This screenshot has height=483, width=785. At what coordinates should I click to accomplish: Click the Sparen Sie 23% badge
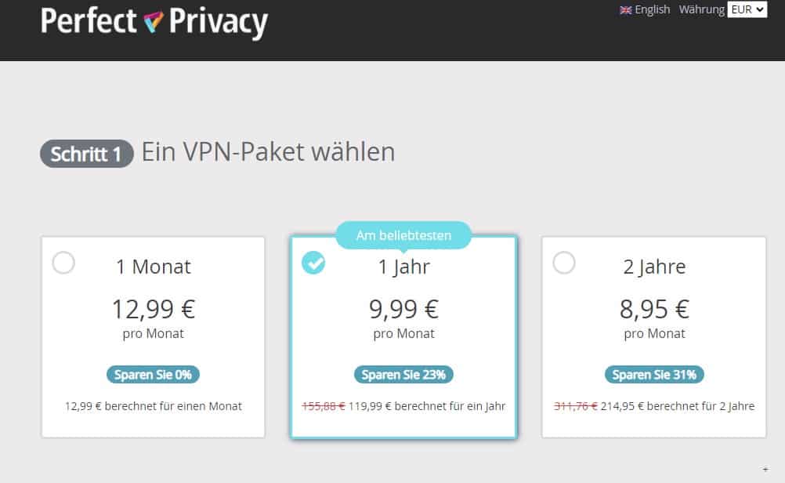tap(403, 375)
